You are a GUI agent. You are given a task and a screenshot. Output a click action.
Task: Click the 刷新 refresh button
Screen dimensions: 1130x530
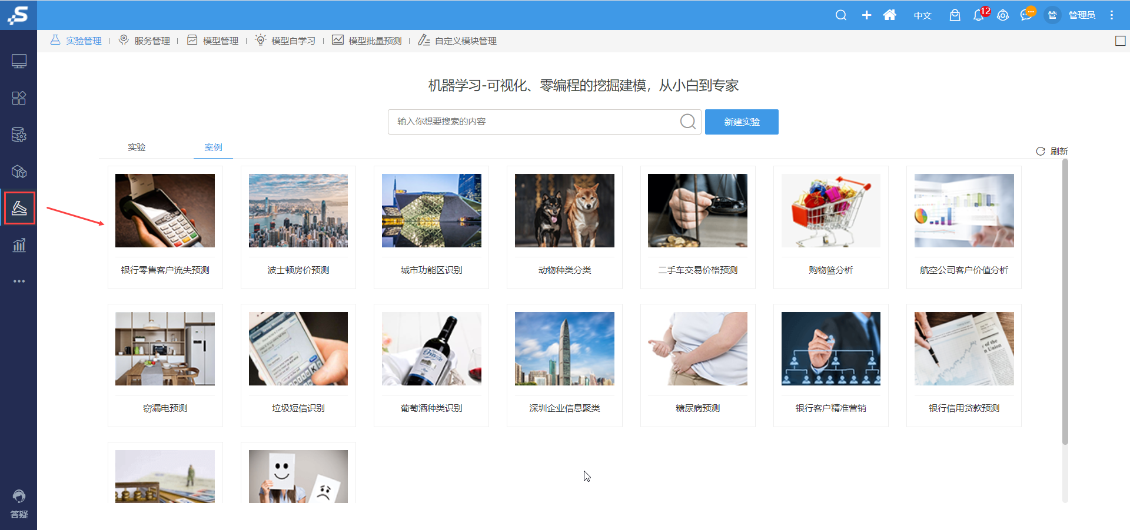(1052, 151)
